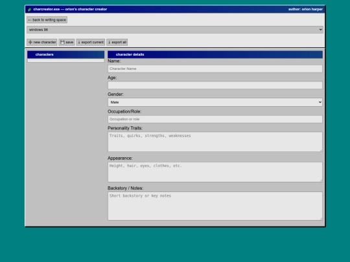
Task: Click the Occupation/Role: label
Action: click(124, 111)
